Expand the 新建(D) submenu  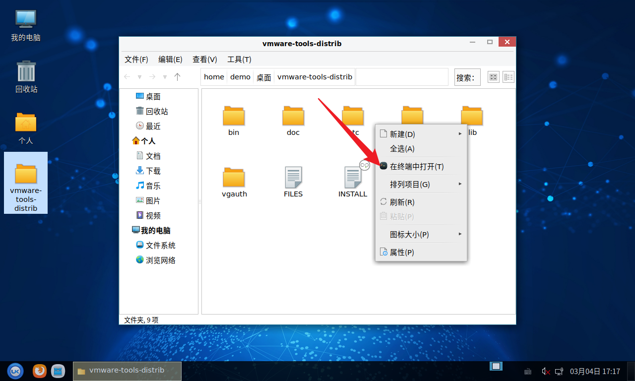(421, 134)
